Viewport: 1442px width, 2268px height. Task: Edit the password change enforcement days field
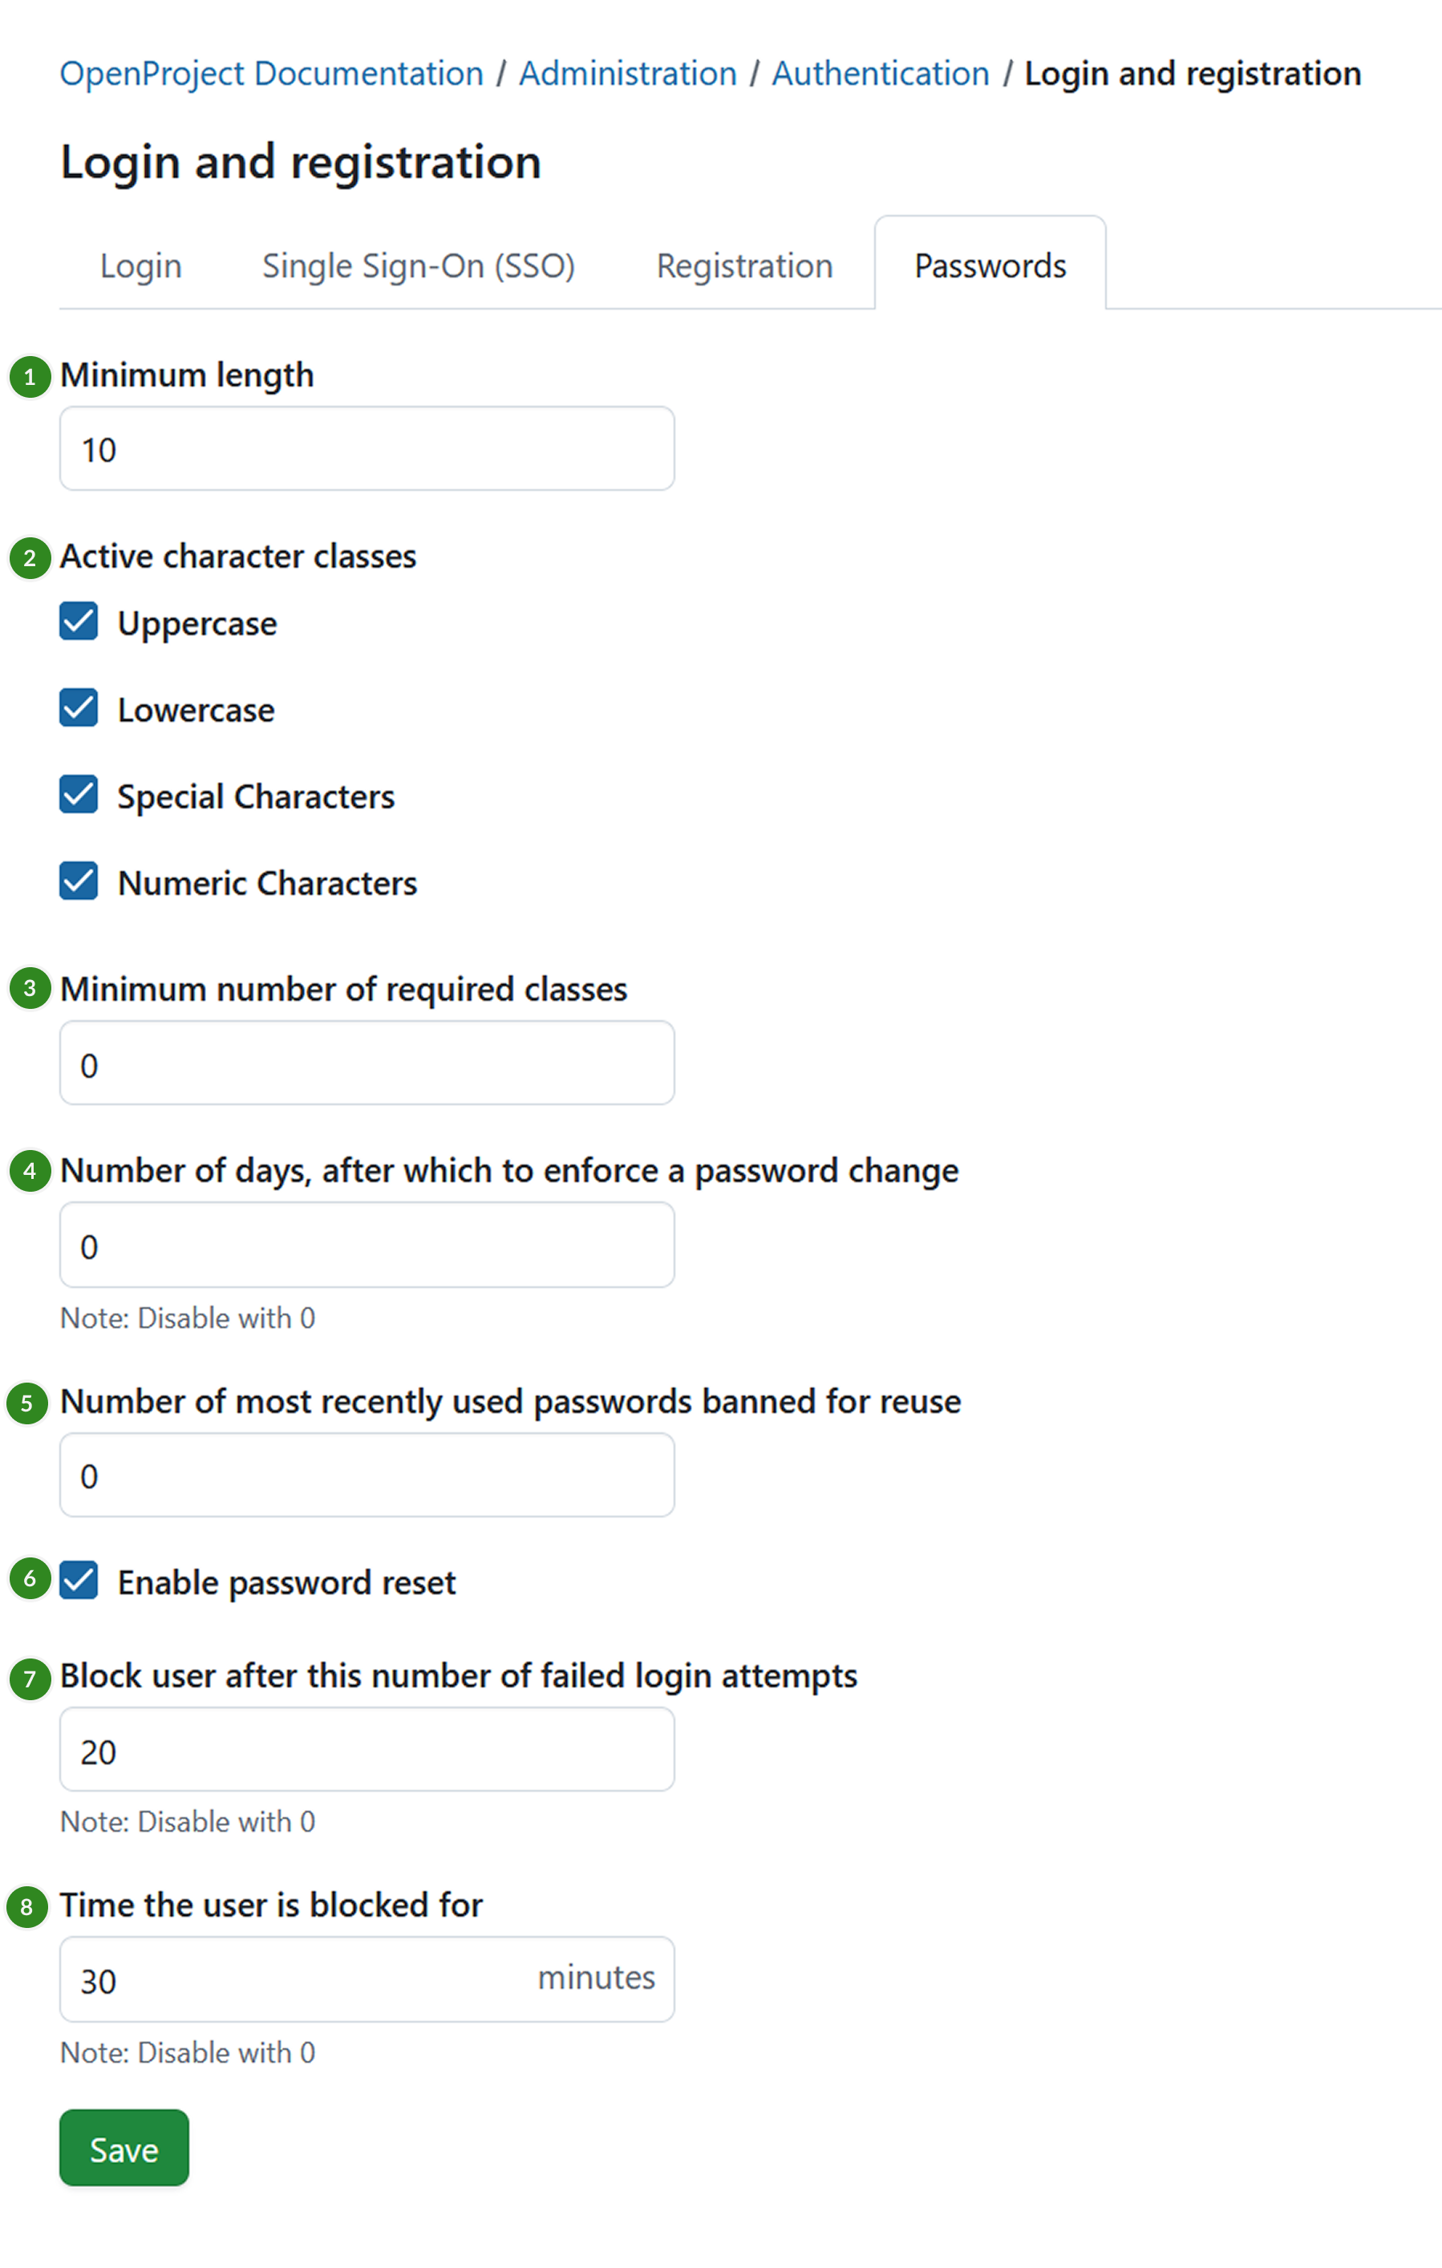[x=367, y=1244]
